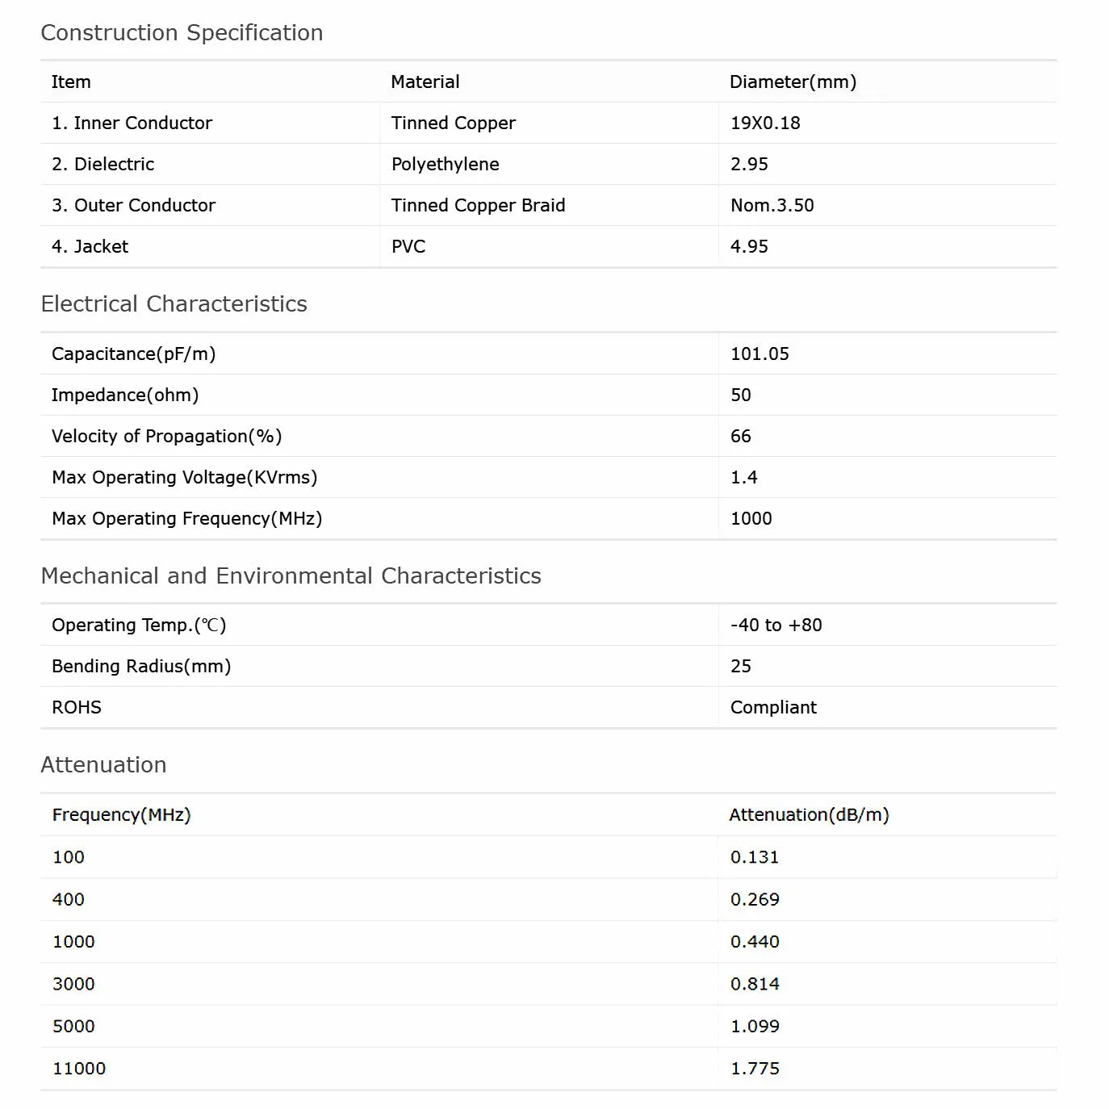Select the Polyethylene material cell
Image resolution: width=1109 pixels, height=1109 pixels.
[445, 165]
